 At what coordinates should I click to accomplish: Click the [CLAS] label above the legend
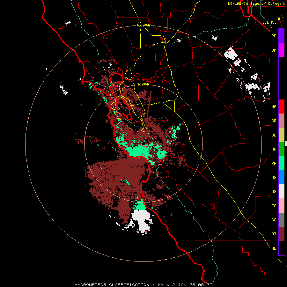pyautogui.click(x=269, y=22)
